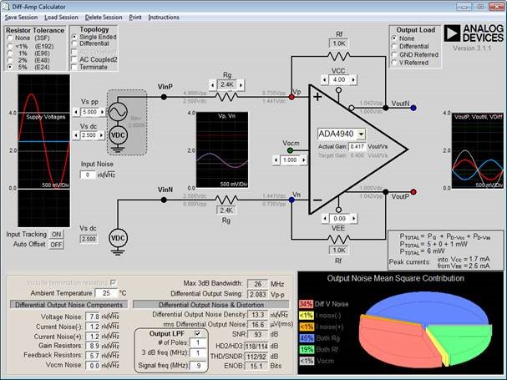Click the Supply Voltages waveform plot
The height and width of the screenshot is (380, 507).
[x=44, y=150]
